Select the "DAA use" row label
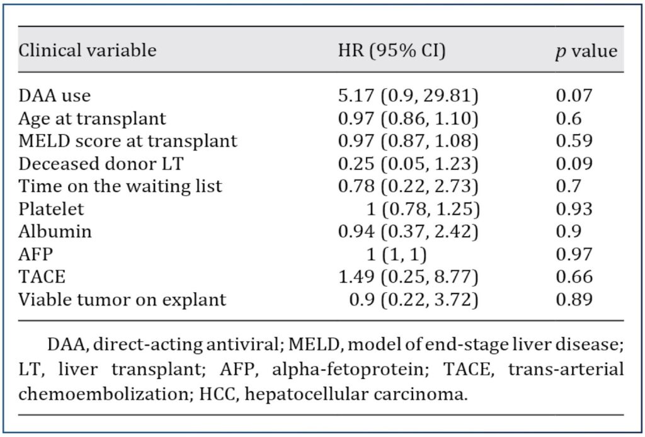The width and height of the screenshot is (645, 437). click(x=54, y=96)
